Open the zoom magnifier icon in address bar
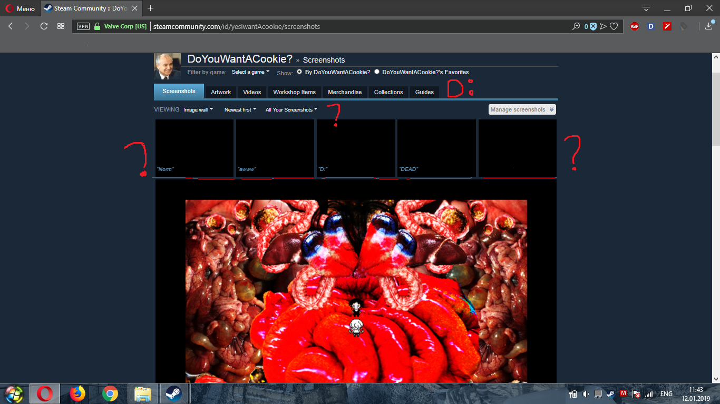The image size is (720, 404). point(576,26)
